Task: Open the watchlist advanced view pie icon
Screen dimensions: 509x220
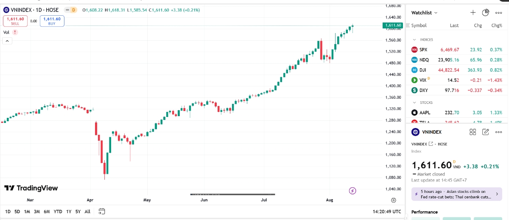Action: click(x=486, y=13)
